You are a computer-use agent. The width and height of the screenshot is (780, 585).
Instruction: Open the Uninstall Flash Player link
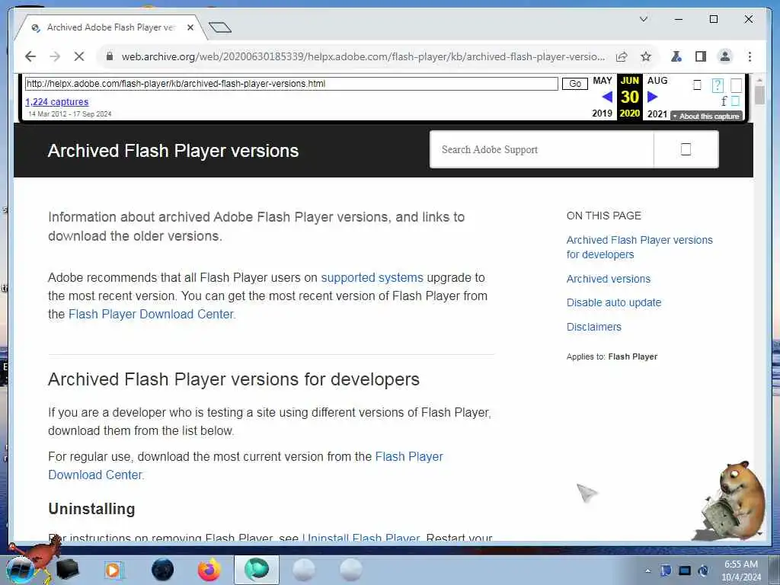point(361,537)
